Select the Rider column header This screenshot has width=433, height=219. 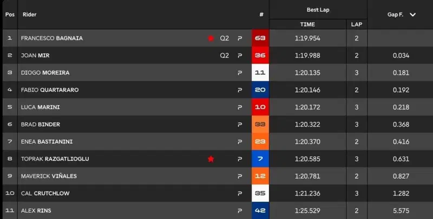click(x=30, y=15)
